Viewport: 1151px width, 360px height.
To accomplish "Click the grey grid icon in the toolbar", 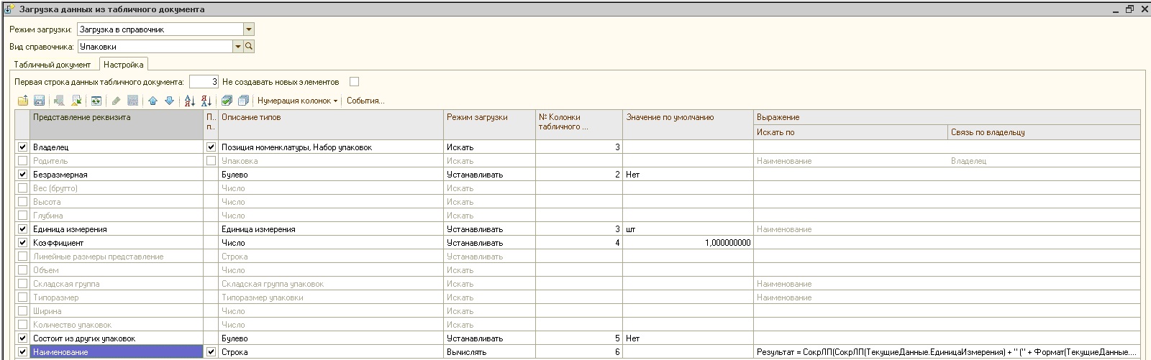I will coord(132,101).
